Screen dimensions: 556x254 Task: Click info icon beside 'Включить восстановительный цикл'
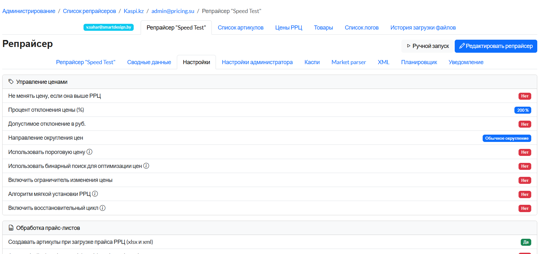click(x=103, y=208)
